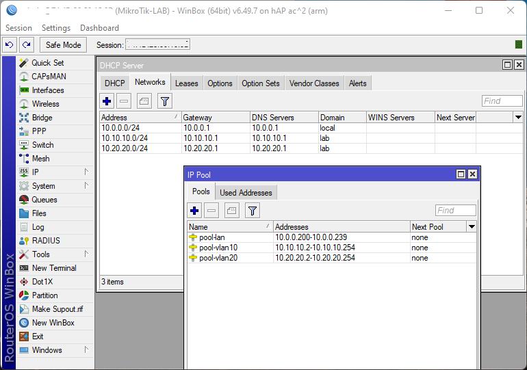Open Interfaces in sidebar
This screenshot has width=527, height=370.
point(48,90)
